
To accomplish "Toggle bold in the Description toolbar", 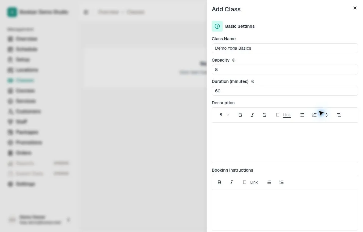I will tap(240, 115).
